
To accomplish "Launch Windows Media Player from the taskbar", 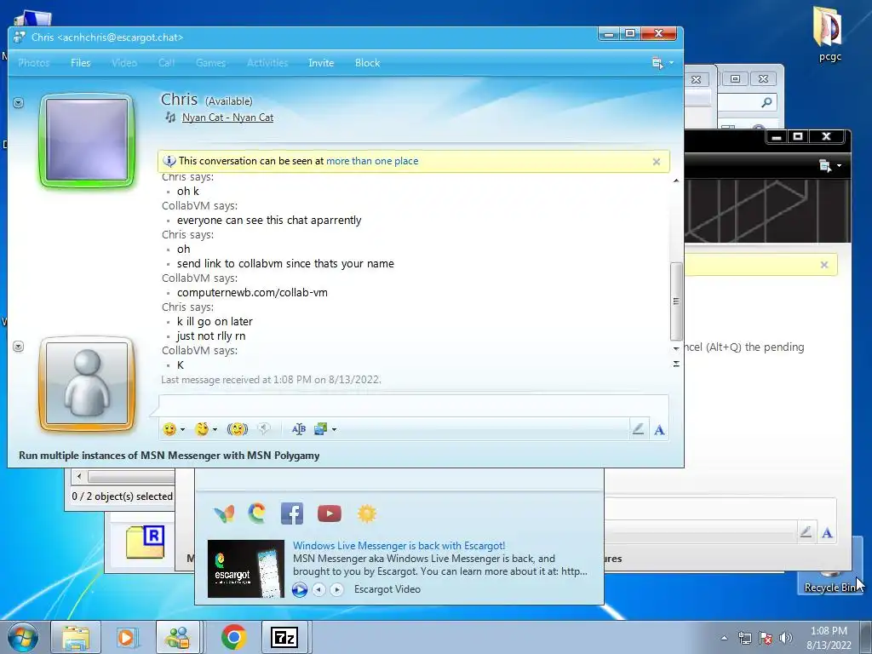I will click(126, 637).
